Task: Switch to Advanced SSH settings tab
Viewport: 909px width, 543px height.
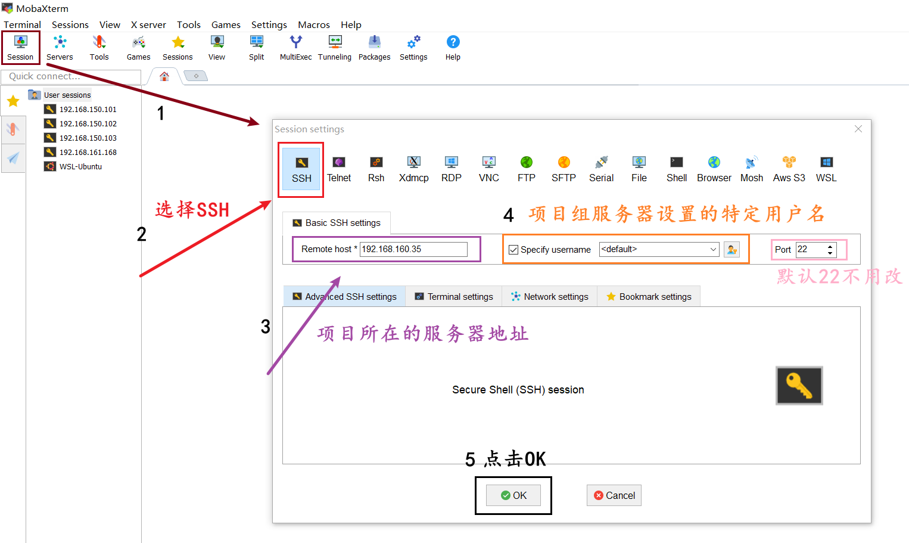Action: (x=344, y=296)
